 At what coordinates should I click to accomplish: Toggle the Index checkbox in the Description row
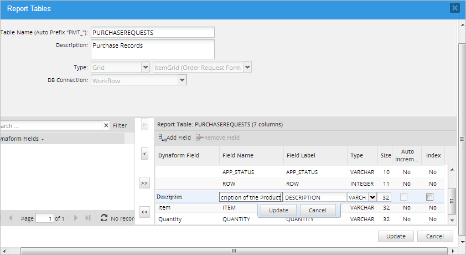point(429,197)
